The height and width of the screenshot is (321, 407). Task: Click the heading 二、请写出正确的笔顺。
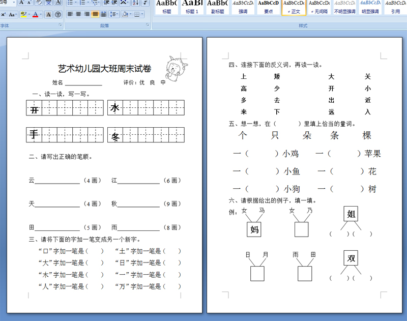[61, 157]
